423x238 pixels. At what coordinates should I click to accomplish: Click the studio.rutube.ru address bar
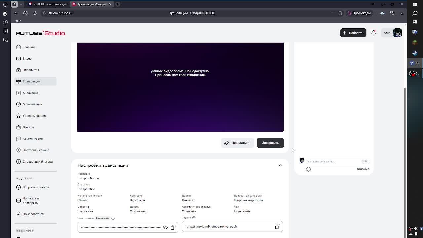60,13
